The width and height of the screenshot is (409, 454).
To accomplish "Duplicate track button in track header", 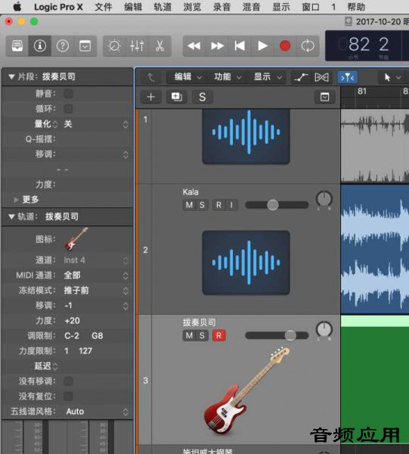I will [176, 97].
